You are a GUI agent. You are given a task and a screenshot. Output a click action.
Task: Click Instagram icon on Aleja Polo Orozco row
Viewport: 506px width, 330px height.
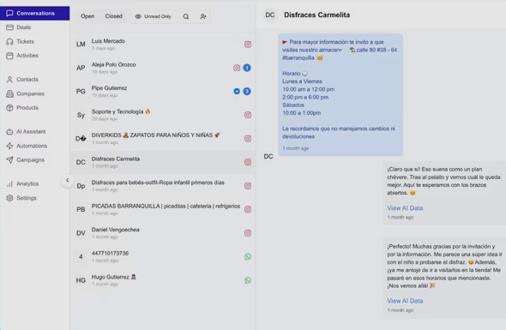coord(237,68)
